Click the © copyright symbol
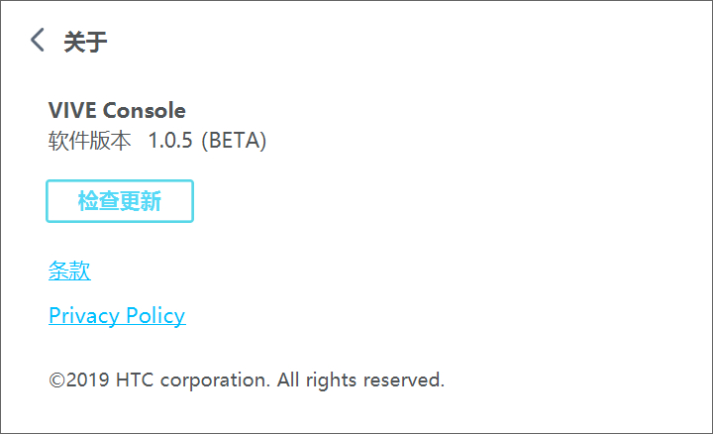Screen dimensions: 713x434 56,380
